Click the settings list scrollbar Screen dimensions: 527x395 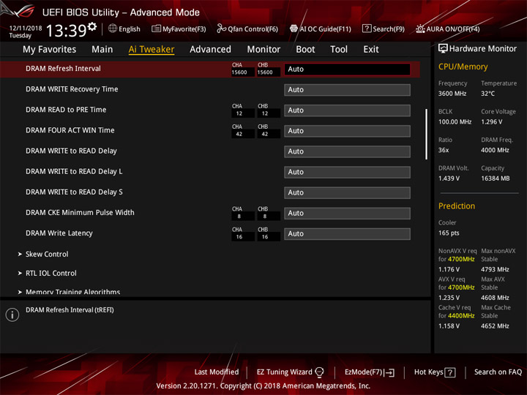point(427,134)
